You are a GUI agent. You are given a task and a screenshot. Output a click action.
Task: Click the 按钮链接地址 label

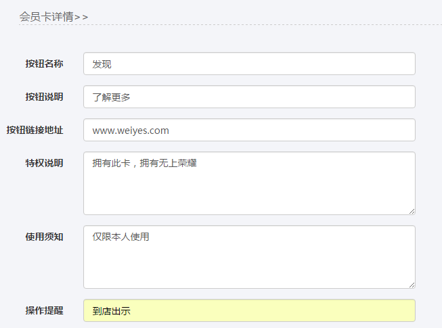pos(35,130)
